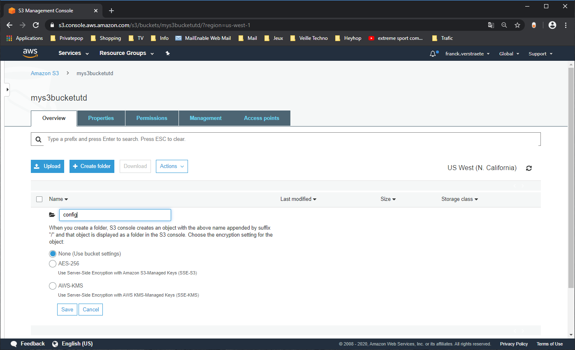Bookmark this page with the star icon
This screenshot has height=350, width=575.
point(517,25)
